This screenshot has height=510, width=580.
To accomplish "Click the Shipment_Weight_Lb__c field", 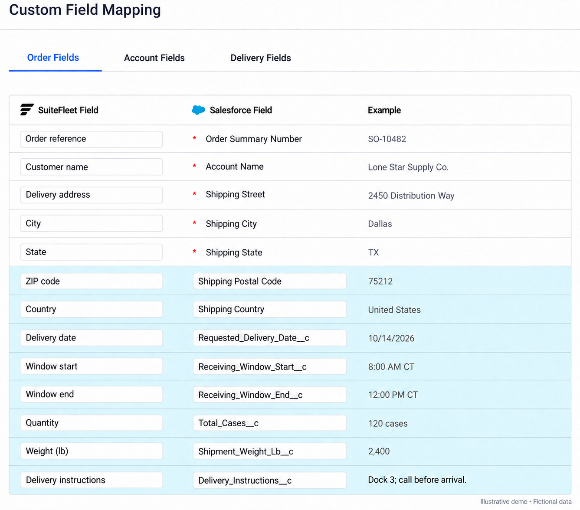I will tap(270, 451).
